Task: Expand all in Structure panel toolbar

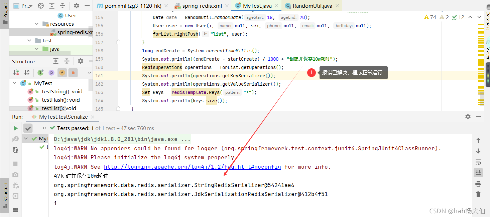Action: pyautogui.click(x=56, y=61)
